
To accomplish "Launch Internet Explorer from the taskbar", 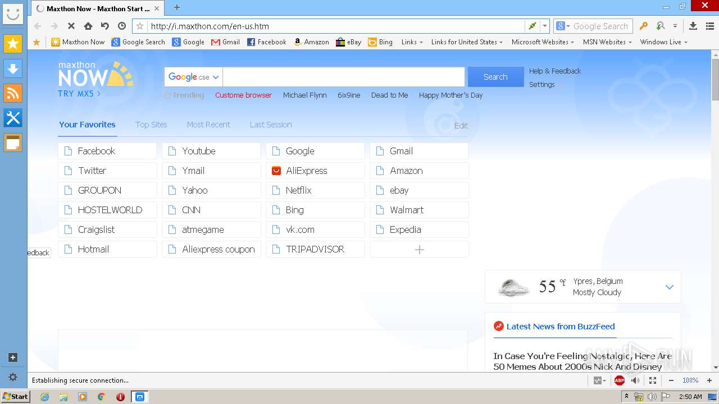I will click(x=44, y=397).
